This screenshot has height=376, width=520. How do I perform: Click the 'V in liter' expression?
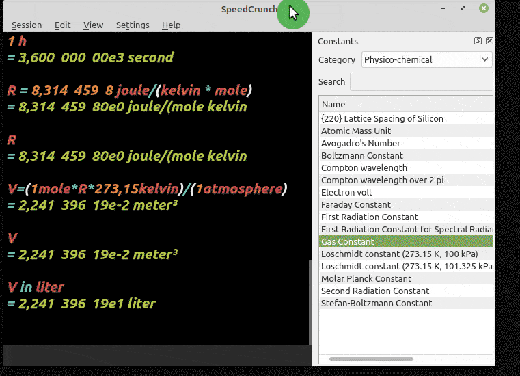(x=35, y=287)
